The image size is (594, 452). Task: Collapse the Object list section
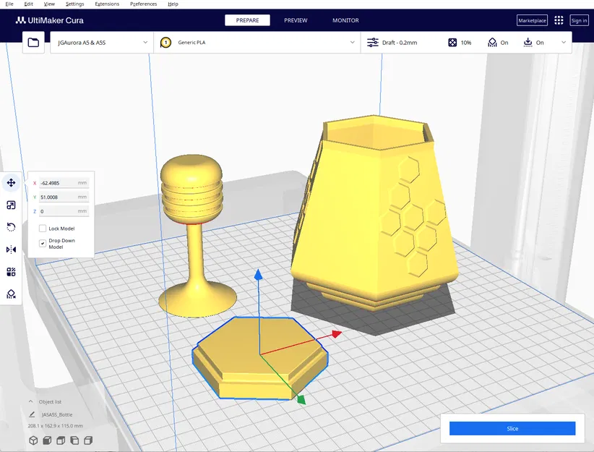[x=30, y=401]
